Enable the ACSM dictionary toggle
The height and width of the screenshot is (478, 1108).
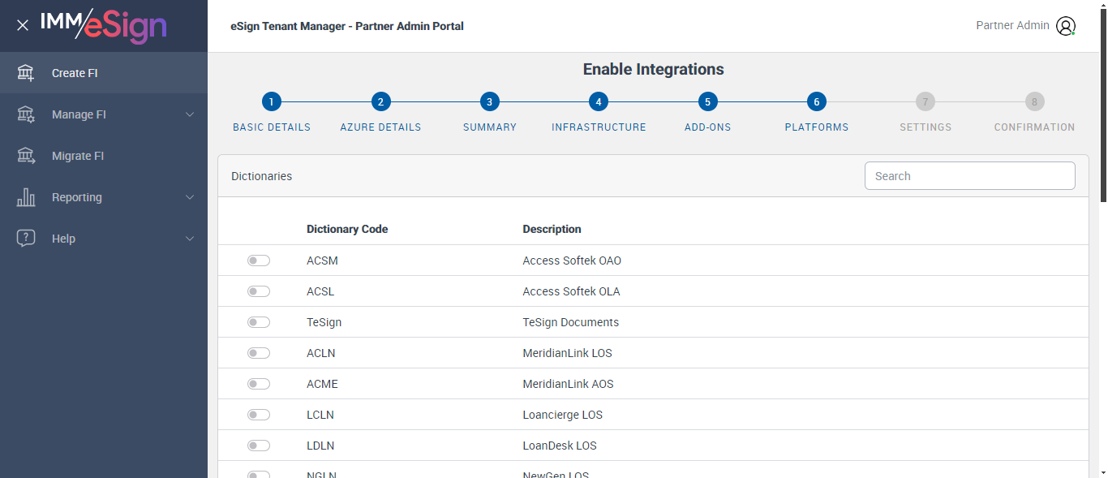(x=259, y=261)
